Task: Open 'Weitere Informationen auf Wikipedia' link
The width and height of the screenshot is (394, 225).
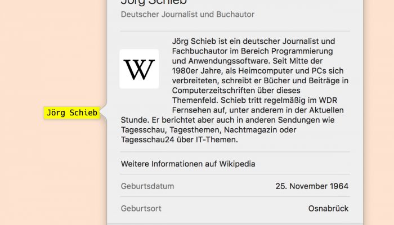Action: pyautogui.click(x=188, y=164)
